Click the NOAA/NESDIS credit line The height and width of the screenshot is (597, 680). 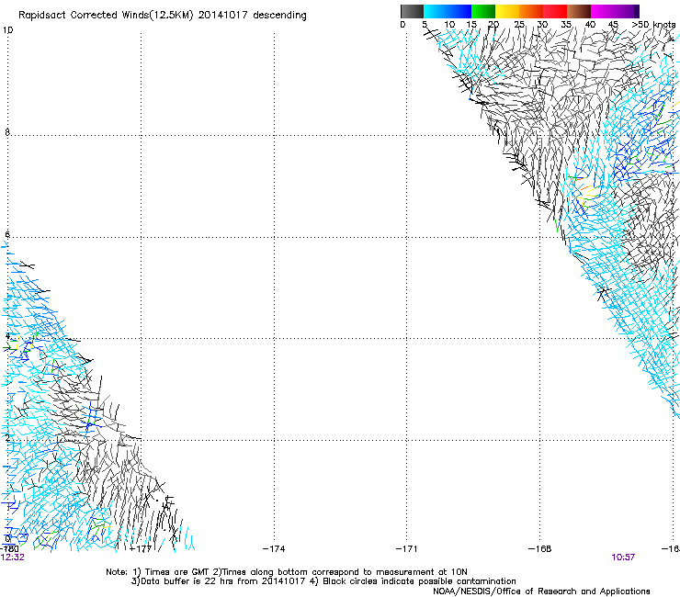541,591
